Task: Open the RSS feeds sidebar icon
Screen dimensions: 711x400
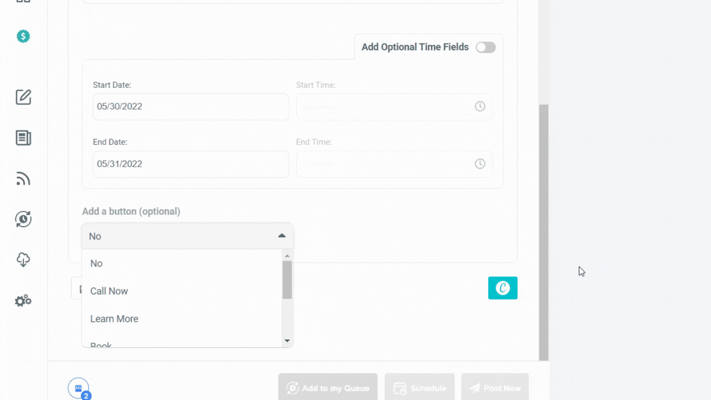Action: [23, 179]
